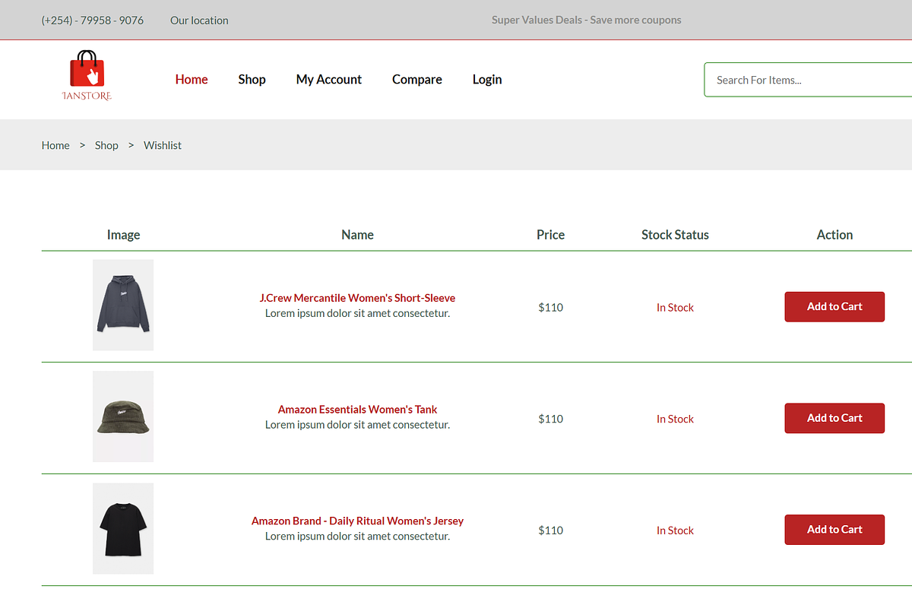The width and height of the screenshot is (912, 608).
Task: Click the Wishlist breadcrumb item
Action: (x=163, y=145)
